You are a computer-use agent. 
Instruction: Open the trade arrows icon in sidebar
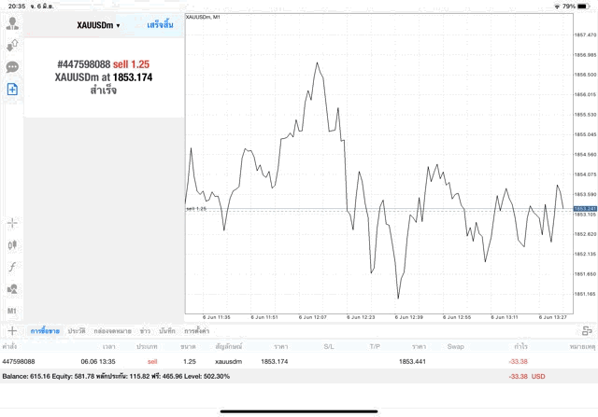(12, 46)
